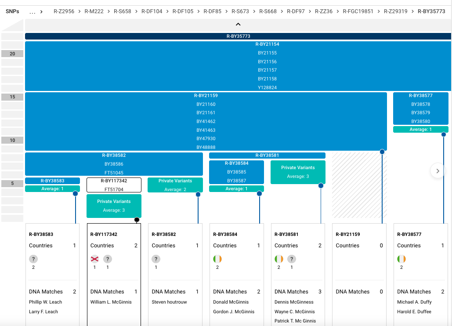Click the SNP scale marker 20

click(x=12, y=54)
